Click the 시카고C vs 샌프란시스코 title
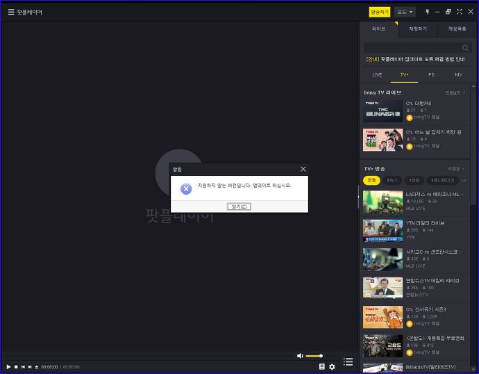The image size is (479, 374). (434, 252)
